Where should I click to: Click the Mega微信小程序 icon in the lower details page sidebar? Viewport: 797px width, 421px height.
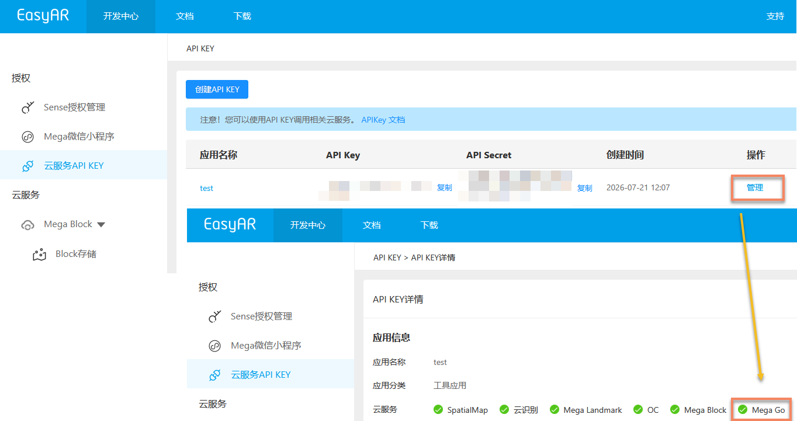pyautogui.click(x=215, y=346)
